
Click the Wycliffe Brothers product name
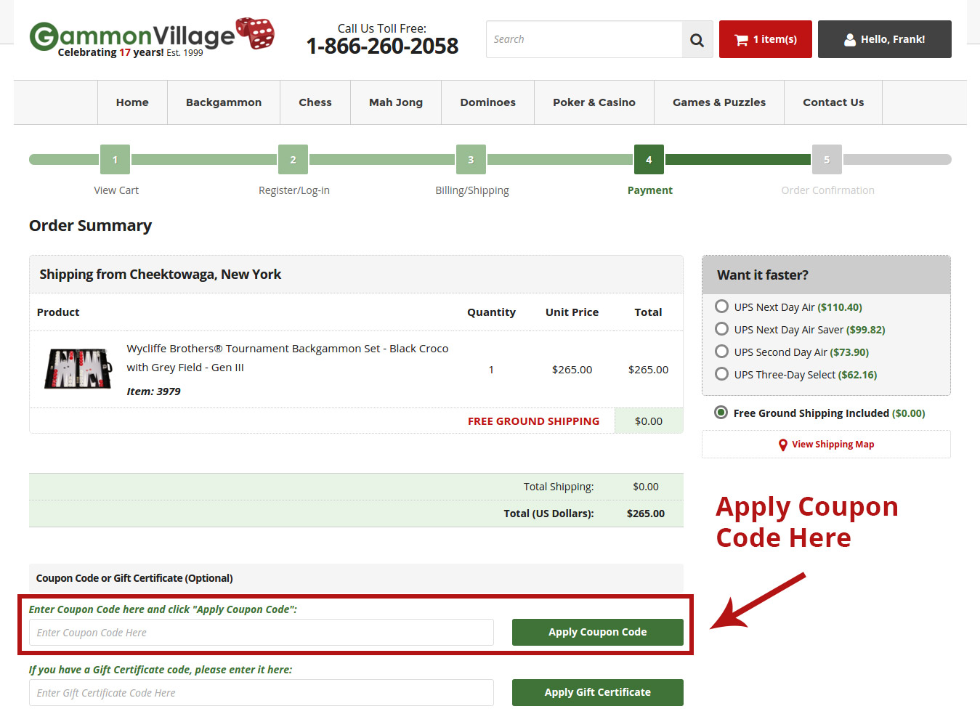click(x=288, y=358)
